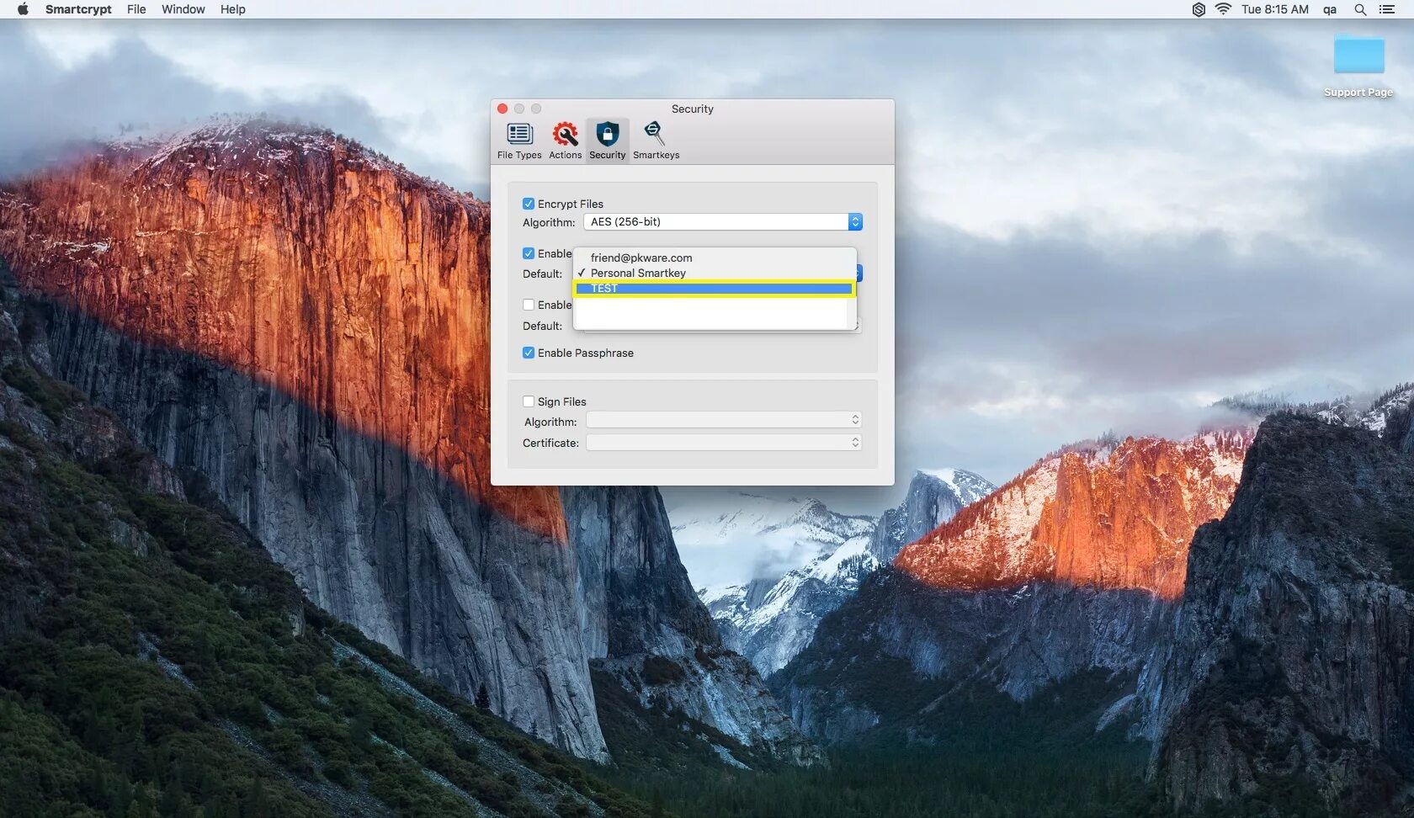Image resolution: width=1414 pixels, height=818 pixels.
Task: Choose Personal Smartkey from the list
Action: pos(715,273)
